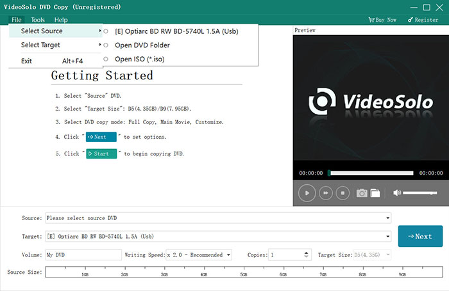The image size is (449, 291).
Task: Stop the preview playback
Action: 343,193
